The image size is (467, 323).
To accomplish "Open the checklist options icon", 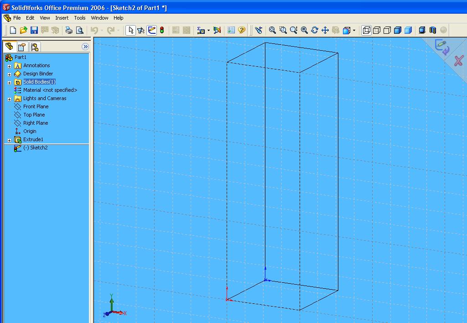I will [x=231, y=30].
